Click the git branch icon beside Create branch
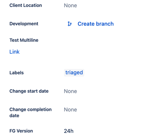Viewport: 164px width, 139px height. pyautogui.click(x=70, y=24)
